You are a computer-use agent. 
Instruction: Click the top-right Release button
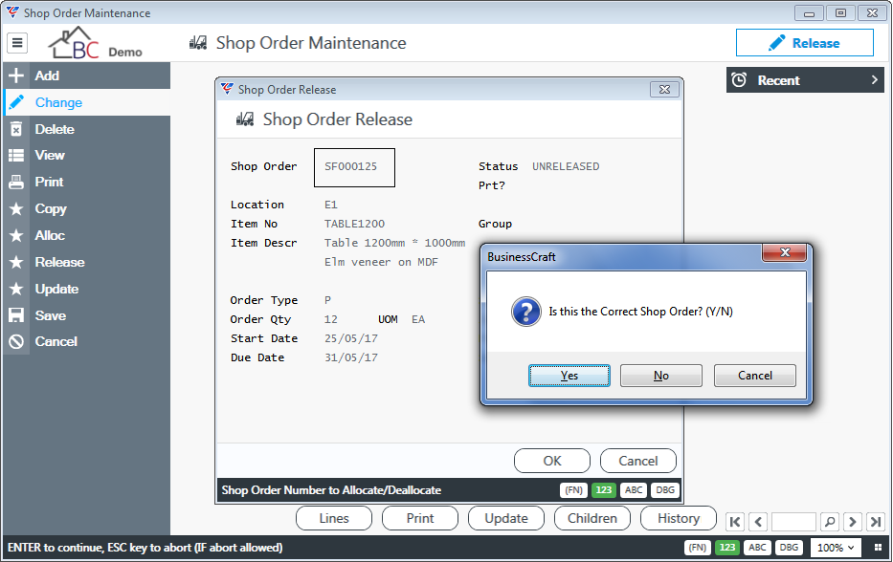[804, 43]
